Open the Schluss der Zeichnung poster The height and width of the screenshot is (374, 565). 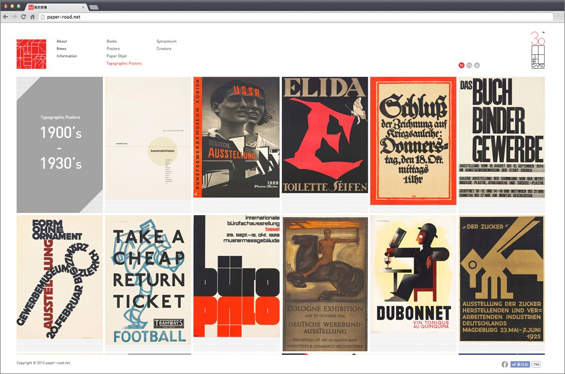[414, 141]
